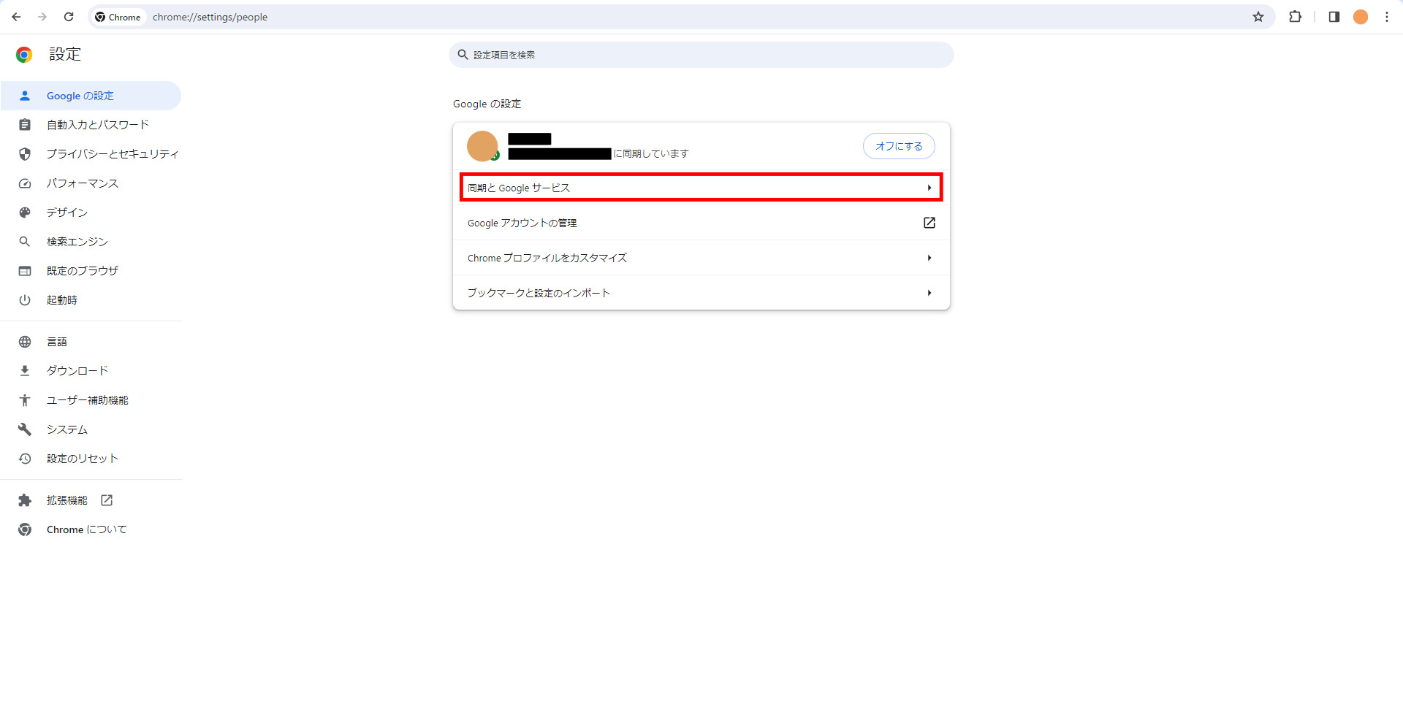Select ダウンロード in sidebar
1403x723 pixels.
click(77, 371)
